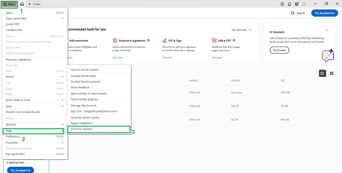342x173 pixels.
Task: Select Repair installation
Action: (x=99, y=123)
